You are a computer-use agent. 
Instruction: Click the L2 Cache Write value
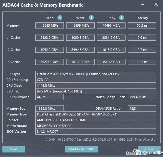(80, 50)
